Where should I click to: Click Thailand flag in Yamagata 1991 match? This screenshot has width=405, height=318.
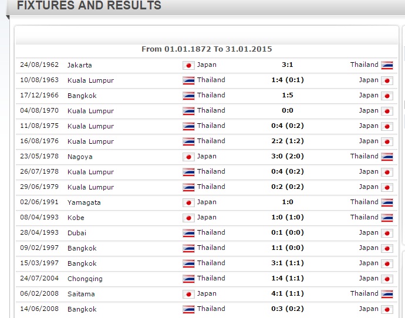387,202
